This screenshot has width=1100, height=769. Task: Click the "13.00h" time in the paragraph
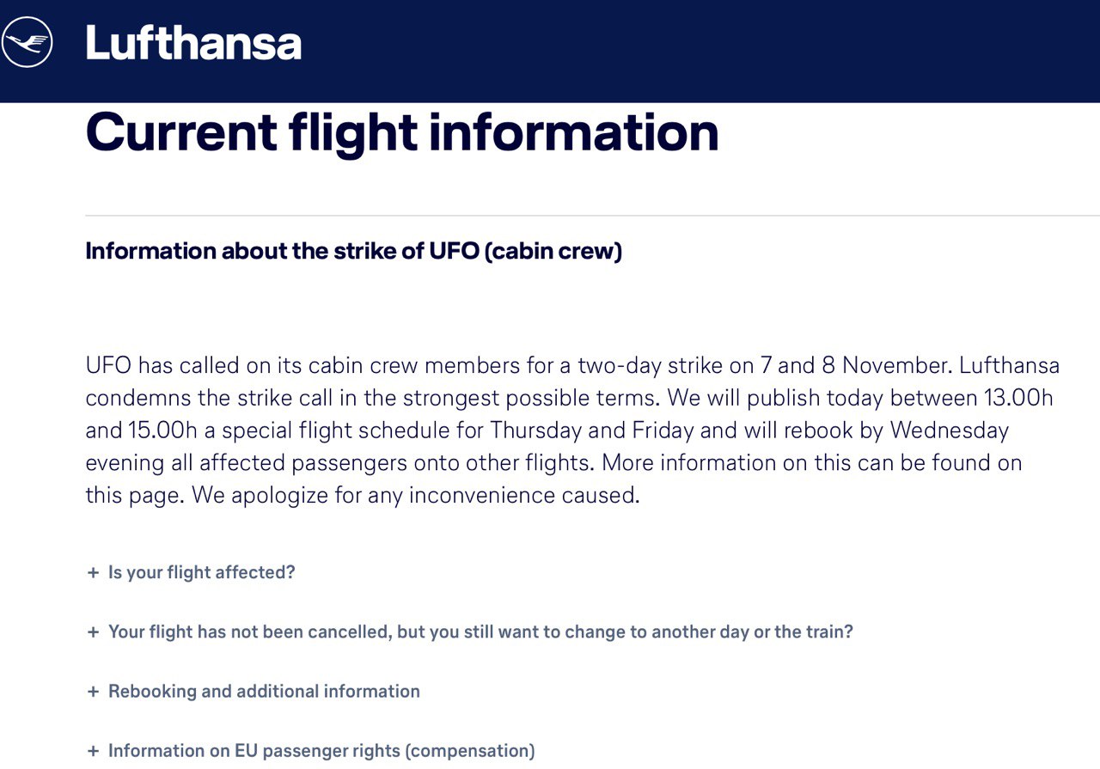pyautogui.click(x=1017, y=398)
